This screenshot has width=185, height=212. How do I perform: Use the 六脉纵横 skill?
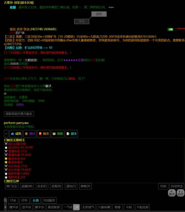coord(104,207)
